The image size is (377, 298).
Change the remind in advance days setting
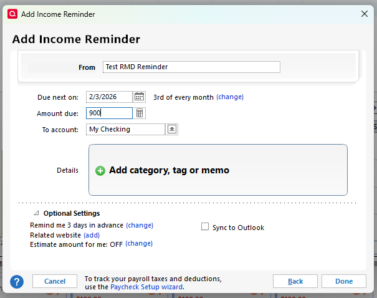pyautogui.click(x=140, y=225)
